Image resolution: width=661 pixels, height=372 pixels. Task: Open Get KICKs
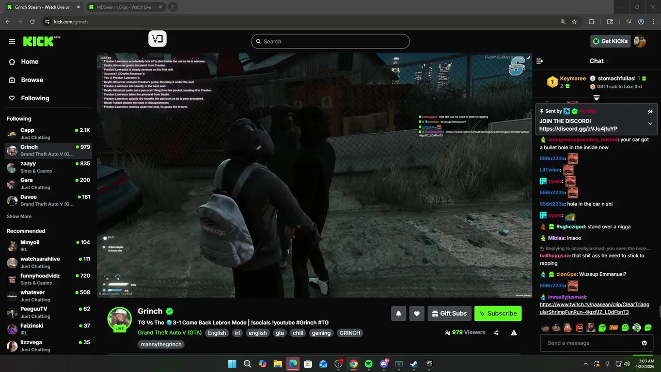610,41
